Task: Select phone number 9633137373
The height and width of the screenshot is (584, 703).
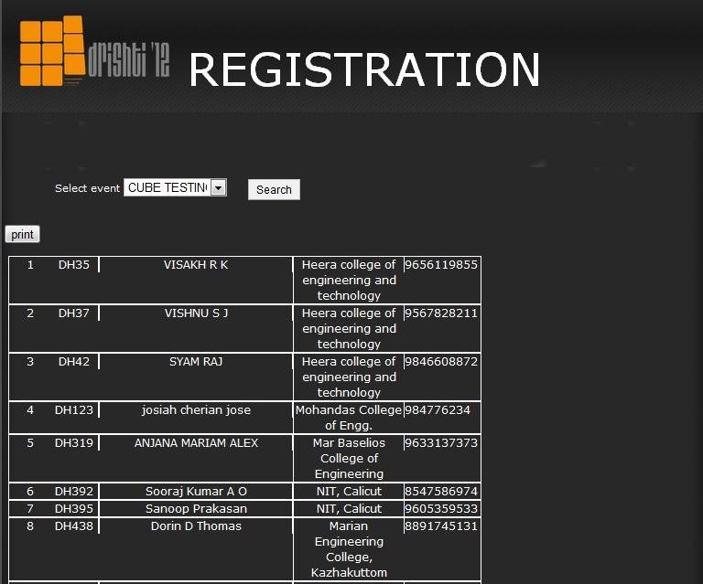Action: tap(441, 442)
